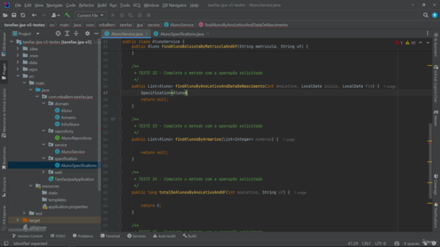440x247 pixels.
Task: Expand the target folder
Action: tap(18, 220)
